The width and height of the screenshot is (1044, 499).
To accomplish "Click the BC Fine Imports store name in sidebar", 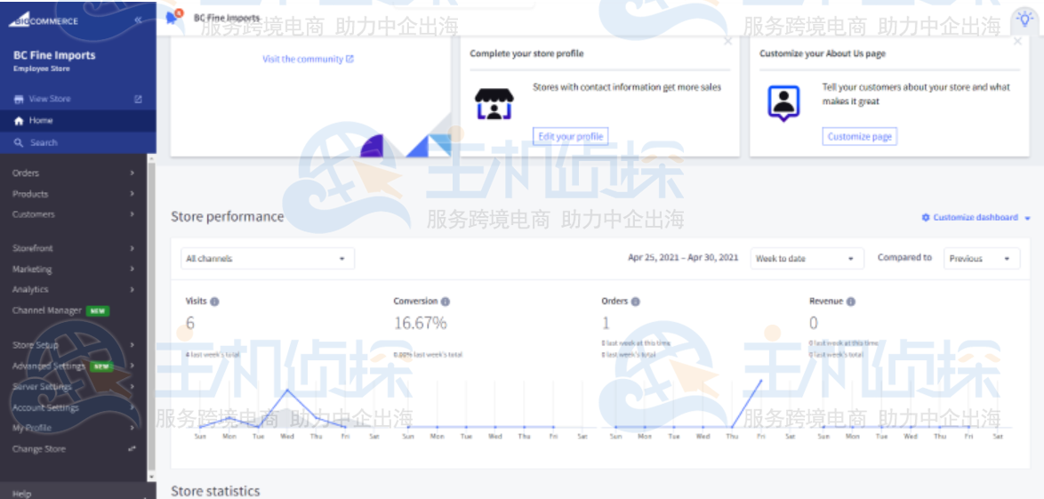I will tap(54, 56).
